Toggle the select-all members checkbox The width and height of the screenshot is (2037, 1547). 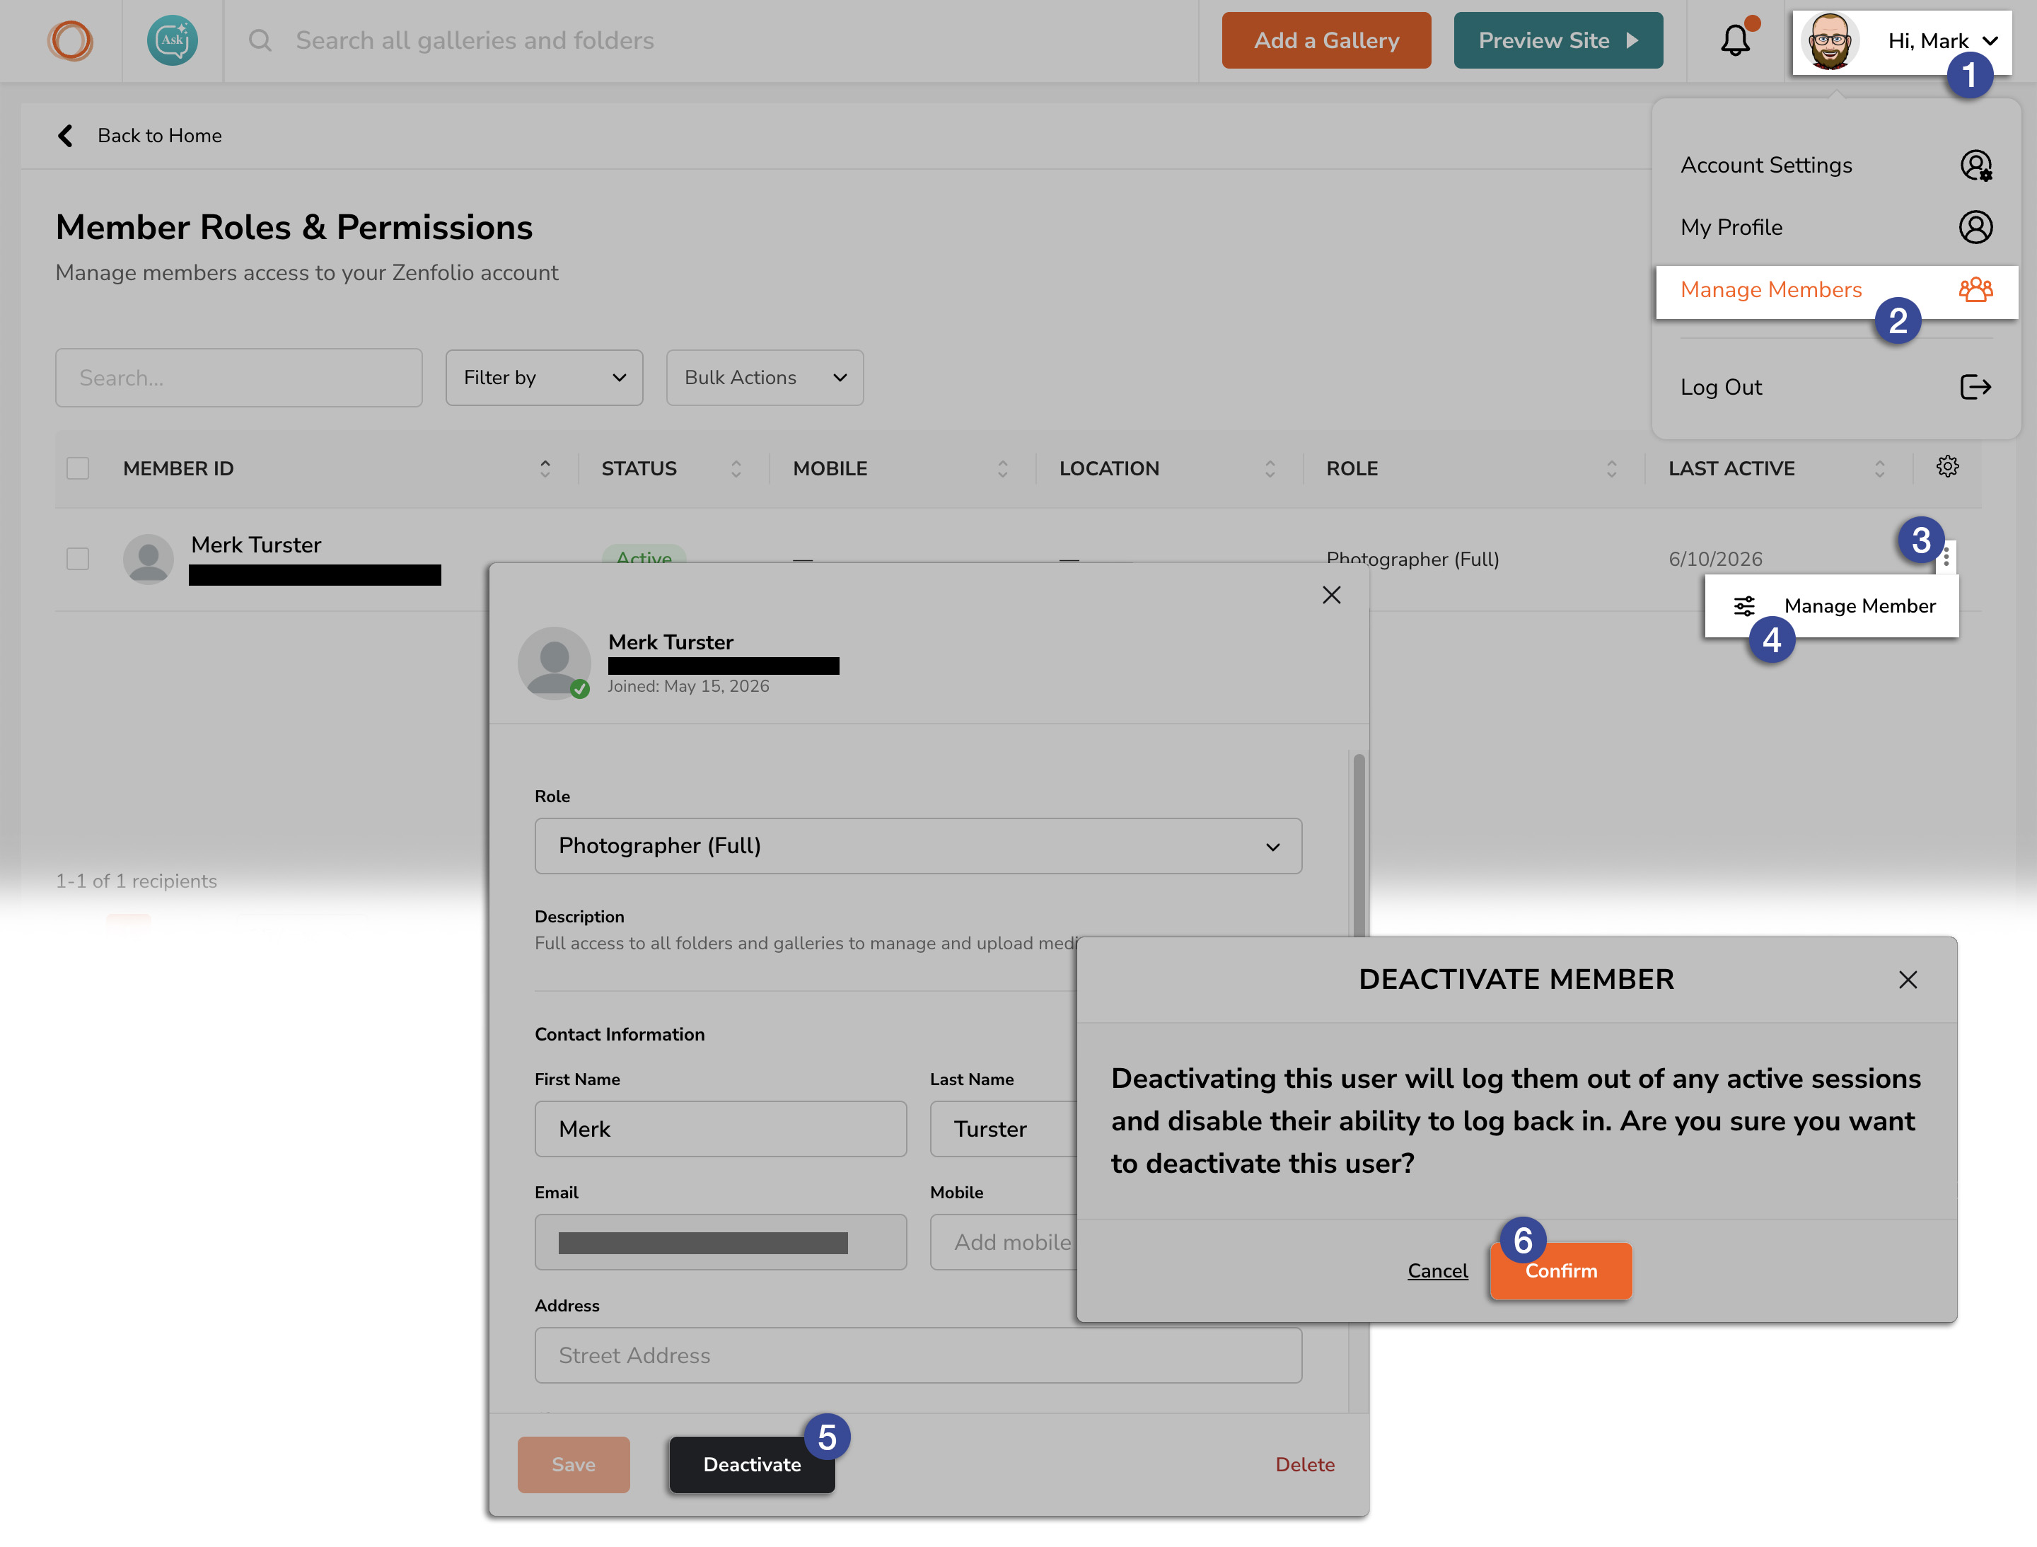pyautogui.click(x=79, y=469)
